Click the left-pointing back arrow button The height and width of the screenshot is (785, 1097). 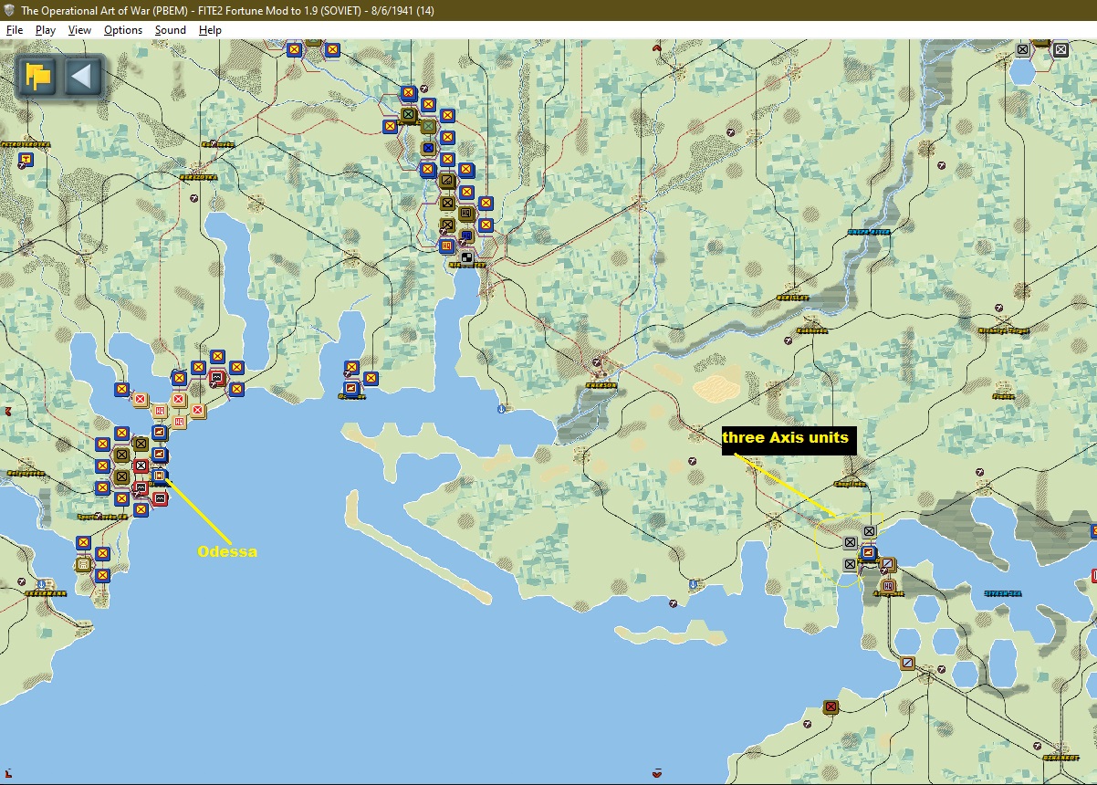82,77
